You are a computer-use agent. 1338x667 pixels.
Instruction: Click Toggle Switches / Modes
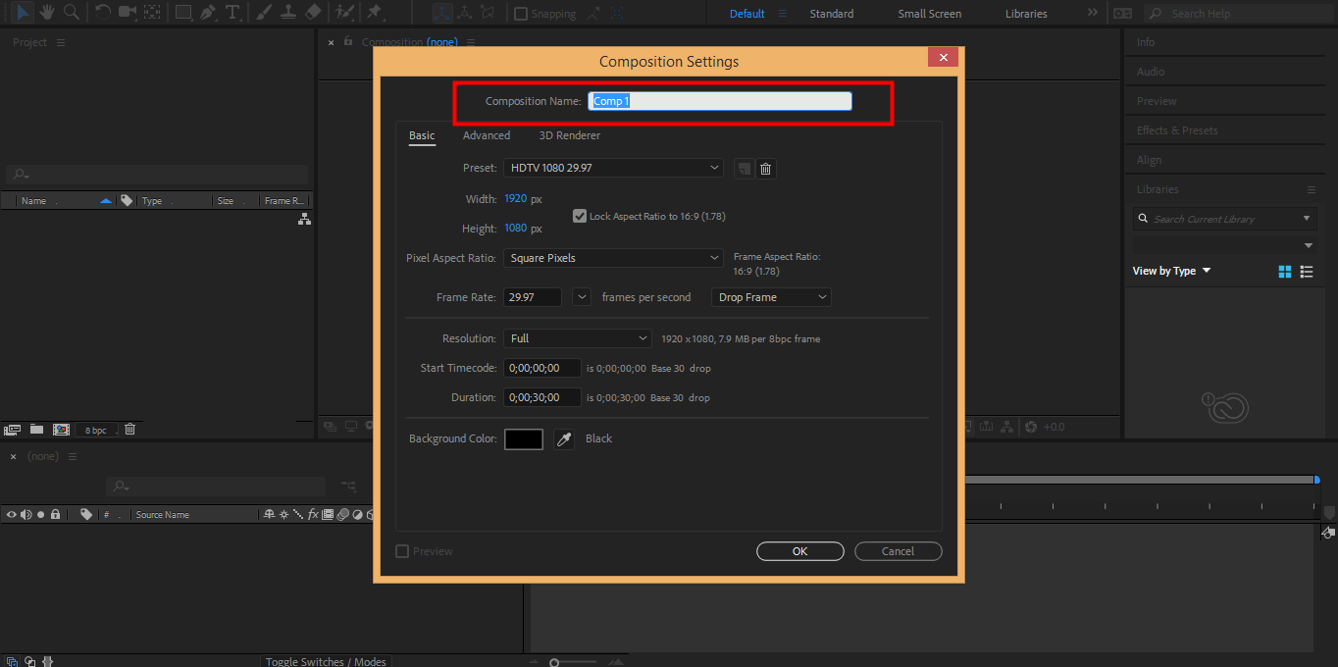click(x=326, y=662)
